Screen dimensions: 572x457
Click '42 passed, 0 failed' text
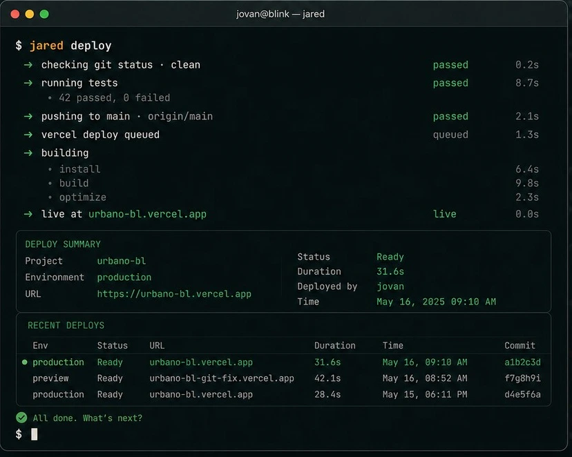(x=115, y=97)
